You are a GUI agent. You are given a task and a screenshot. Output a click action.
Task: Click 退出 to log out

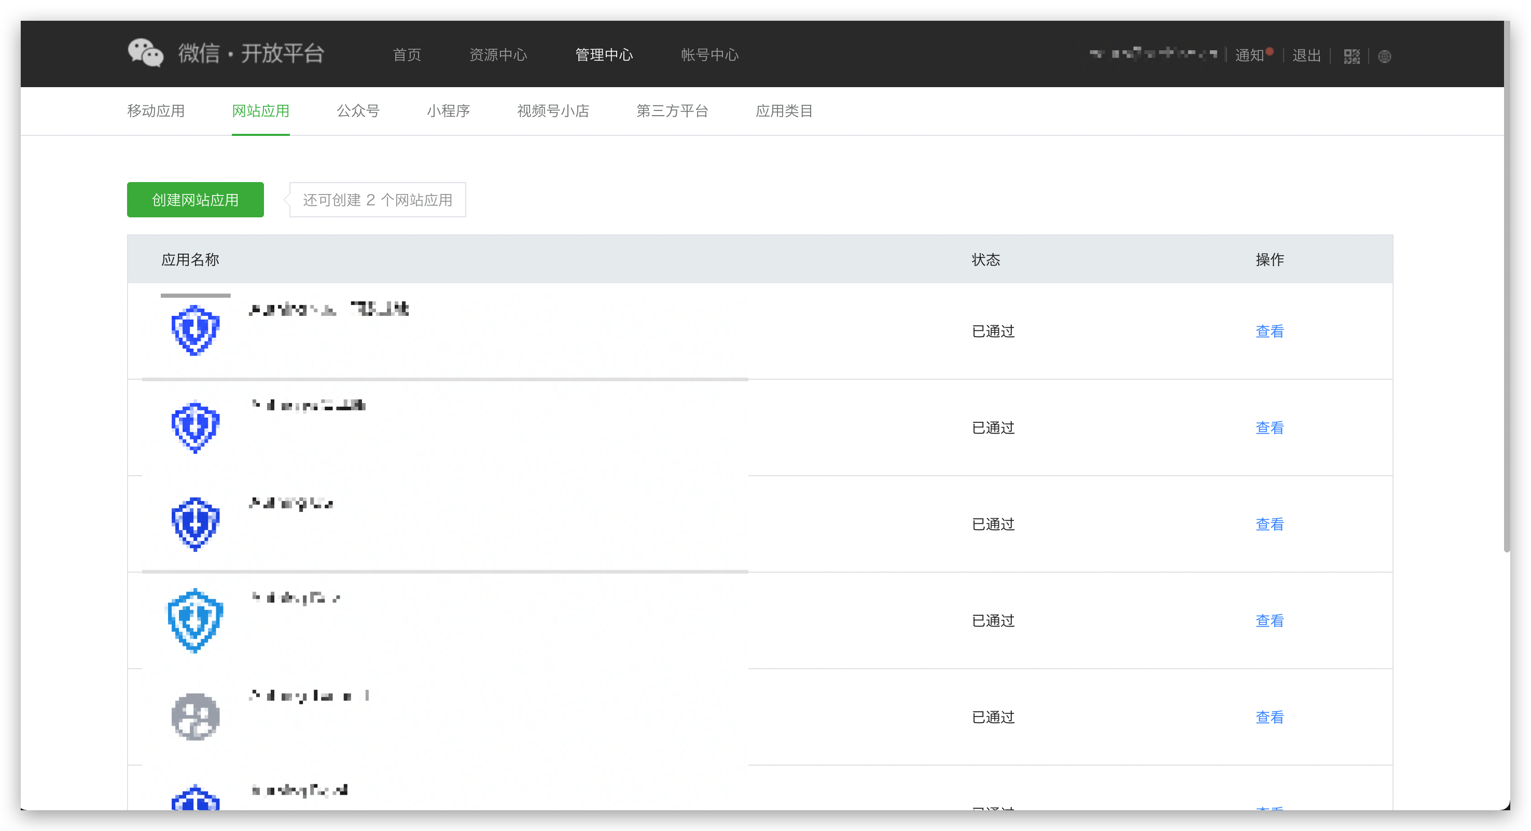point(1306,56)
